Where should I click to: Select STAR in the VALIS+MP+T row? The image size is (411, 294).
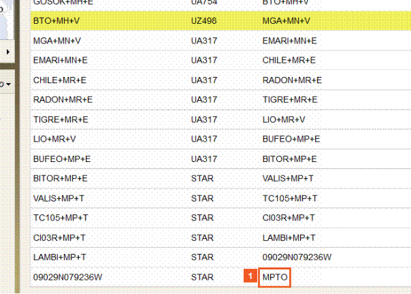coord(202,198)
